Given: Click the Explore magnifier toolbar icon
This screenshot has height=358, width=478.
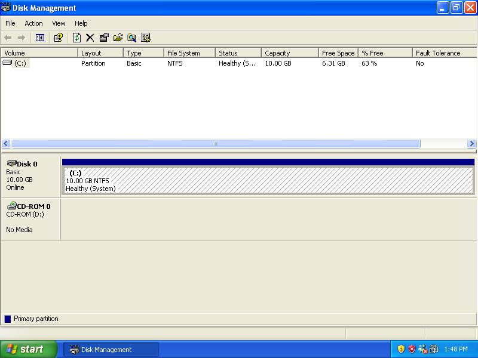Looking at the screenshot, I should pos(131,38).
